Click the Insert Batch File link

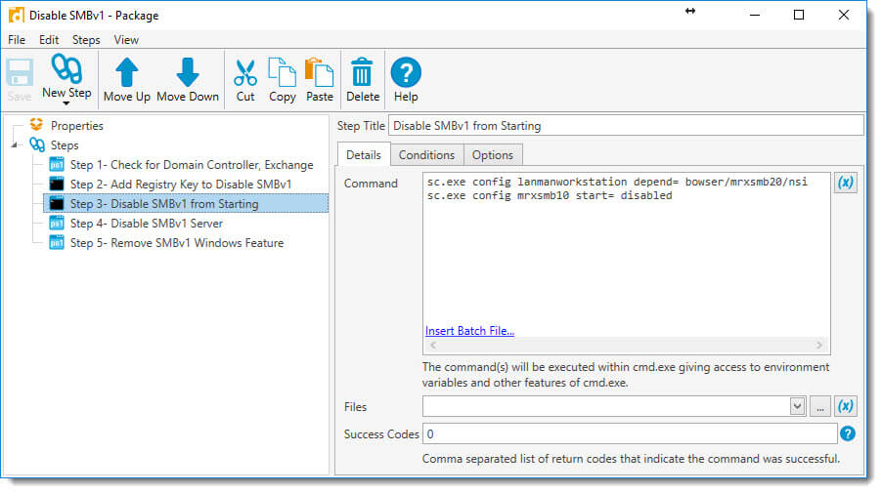click(x=469, y=331)
